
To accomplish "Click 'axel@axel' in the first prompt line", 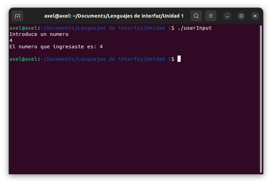I will pos(23,28).
